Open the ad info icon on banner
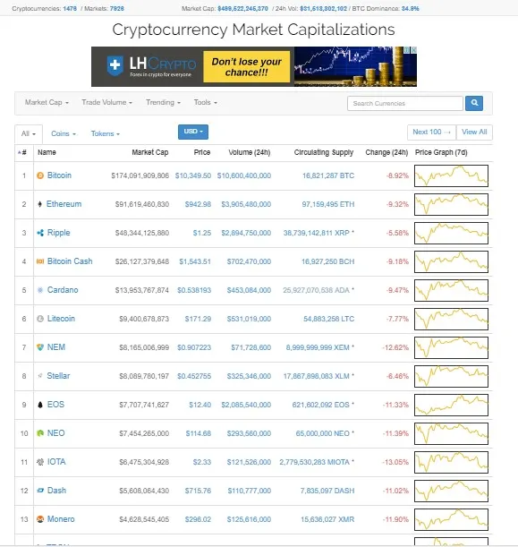The height and width of the screenshot is (547, 518). [x=407, y=50]
